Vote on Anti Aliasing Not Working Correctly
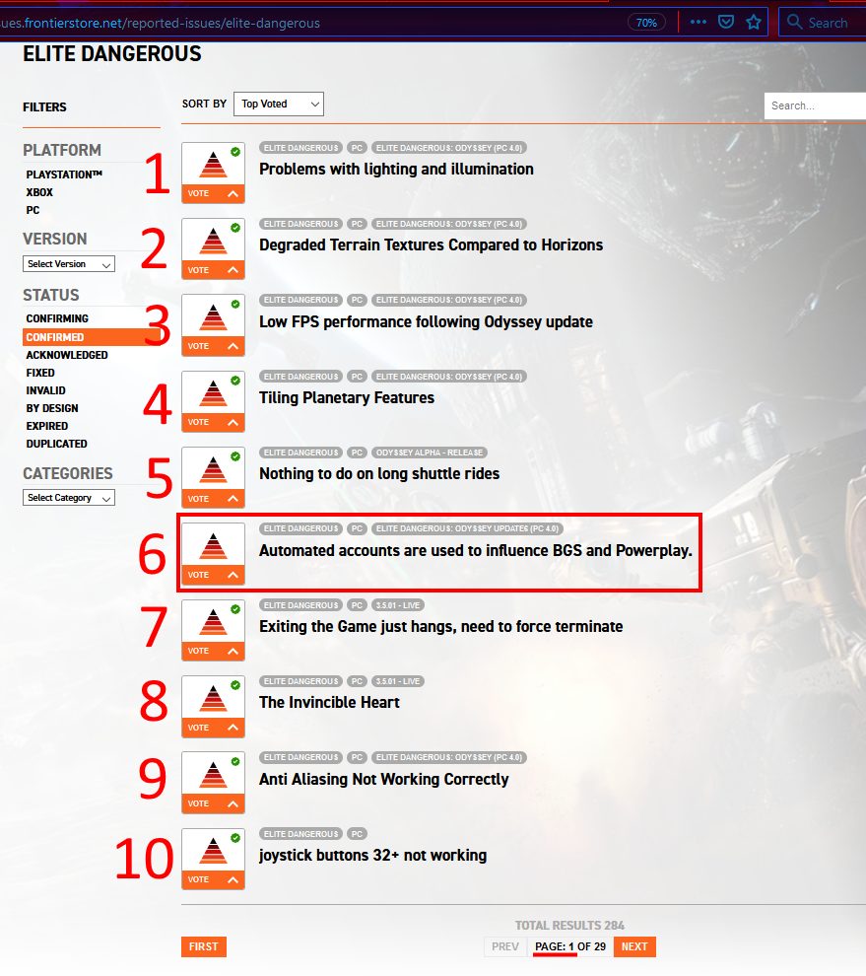The height and width of the screenshot is (976, 866). click(x=214, y=803)
